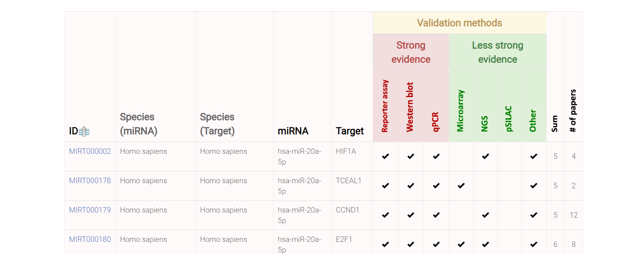Open the MIRT000179 record link

(x=90, y=210)
